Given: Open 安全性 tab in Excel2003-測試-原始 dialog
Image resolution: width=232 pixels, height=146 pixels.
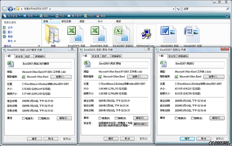Looking at the screenshot, I should (96, 56).
